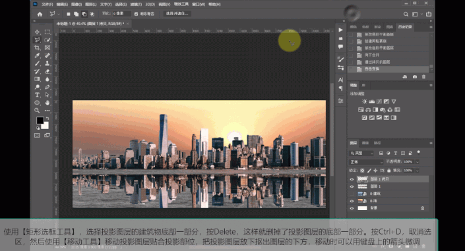This screenshot has width=465, height=251.
Task: Click the Color Balance adjustment icon
Action: tap(368, 109)
